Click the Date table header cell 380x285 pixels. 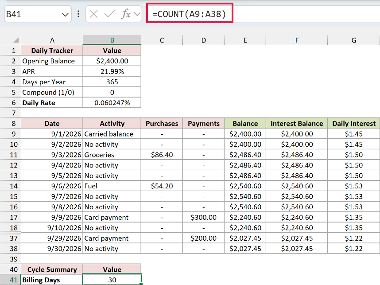(x=52, y=124)
